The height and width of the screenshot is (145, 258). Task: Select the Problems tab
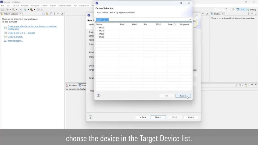(71, 85)
